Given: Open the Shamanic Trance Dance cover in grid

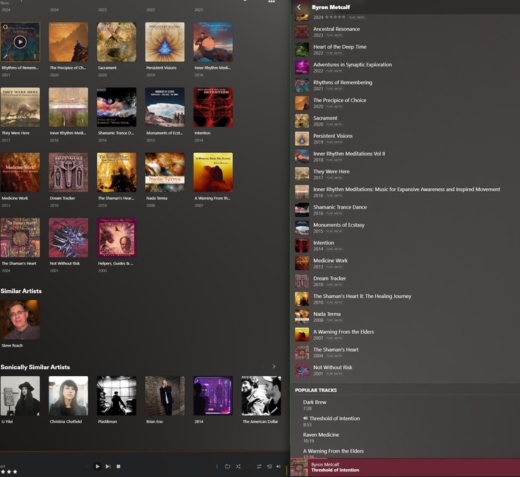Looking at the screenshot, I should click(116, 107).
